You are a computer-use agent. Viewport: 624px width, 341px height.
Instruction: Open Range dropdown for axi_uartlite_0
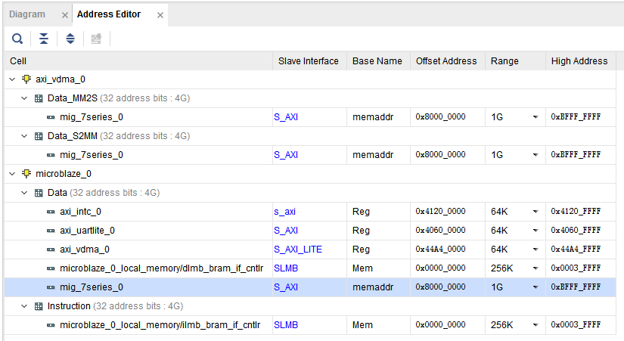536,231
